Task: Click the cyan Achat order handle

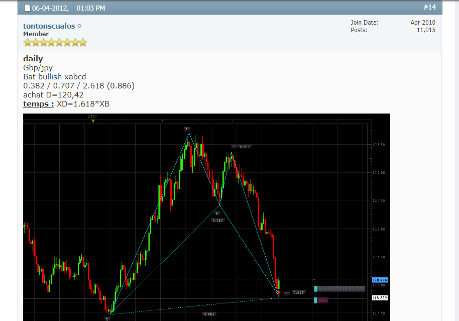Action: (x=315, y=289)
